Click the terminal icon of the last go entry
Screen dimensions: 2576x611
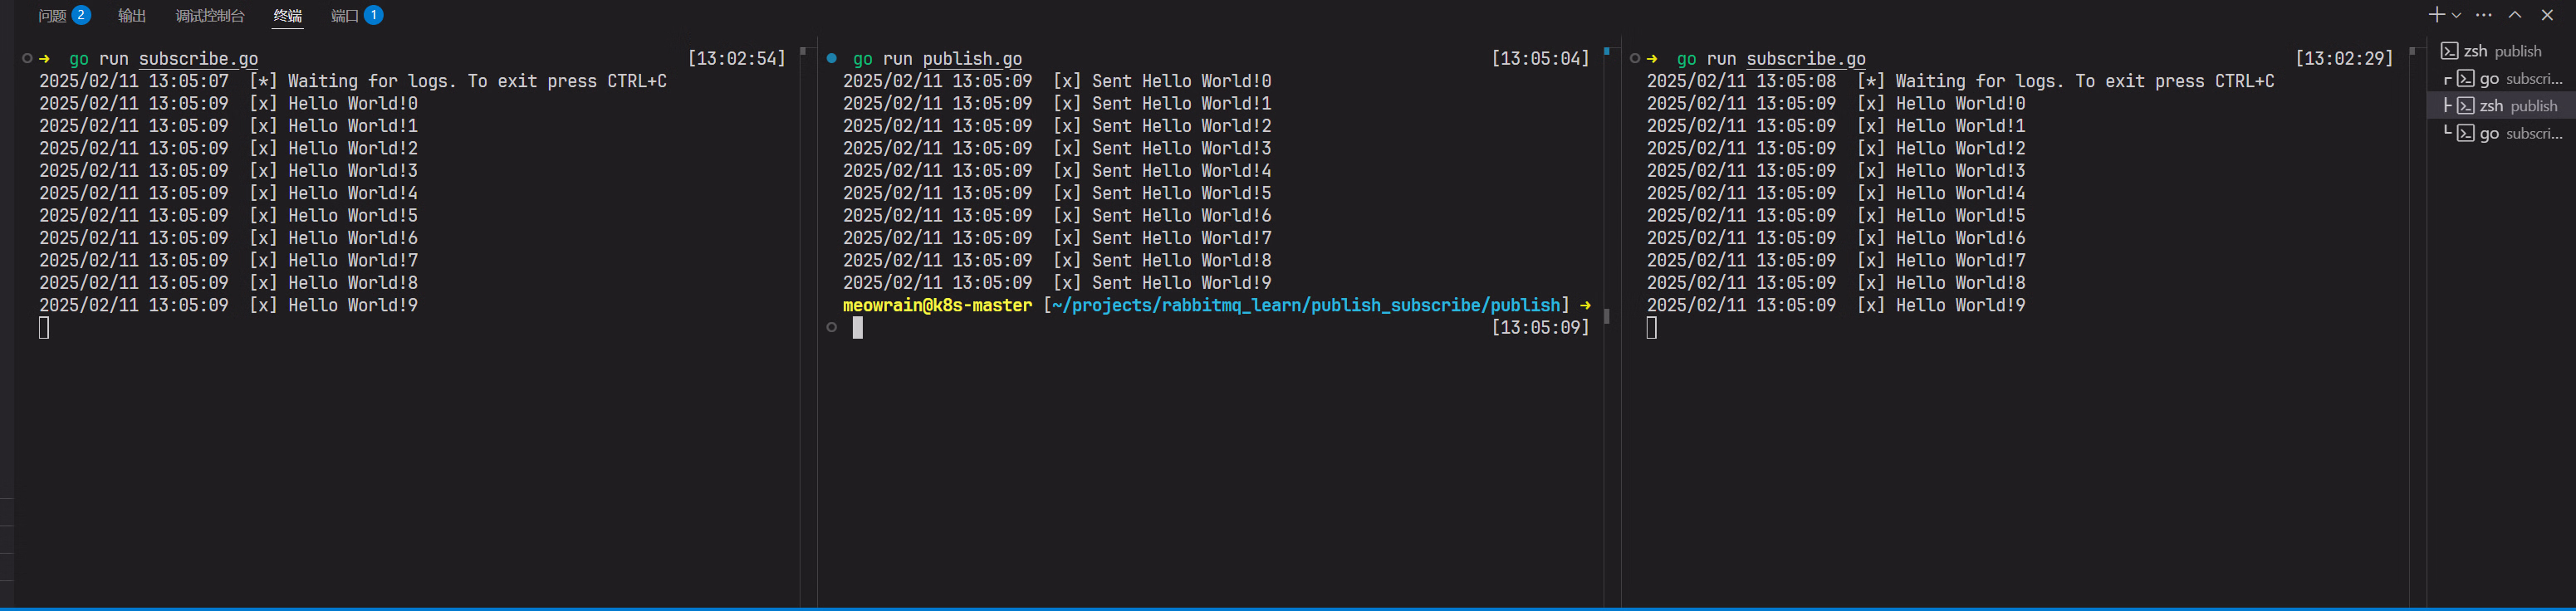pyautogui.click(x=2466, y=133)
